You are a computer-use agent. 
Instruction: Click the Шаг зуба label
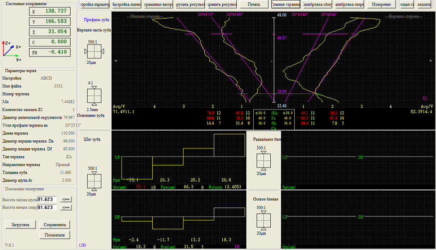pos(92,139)
